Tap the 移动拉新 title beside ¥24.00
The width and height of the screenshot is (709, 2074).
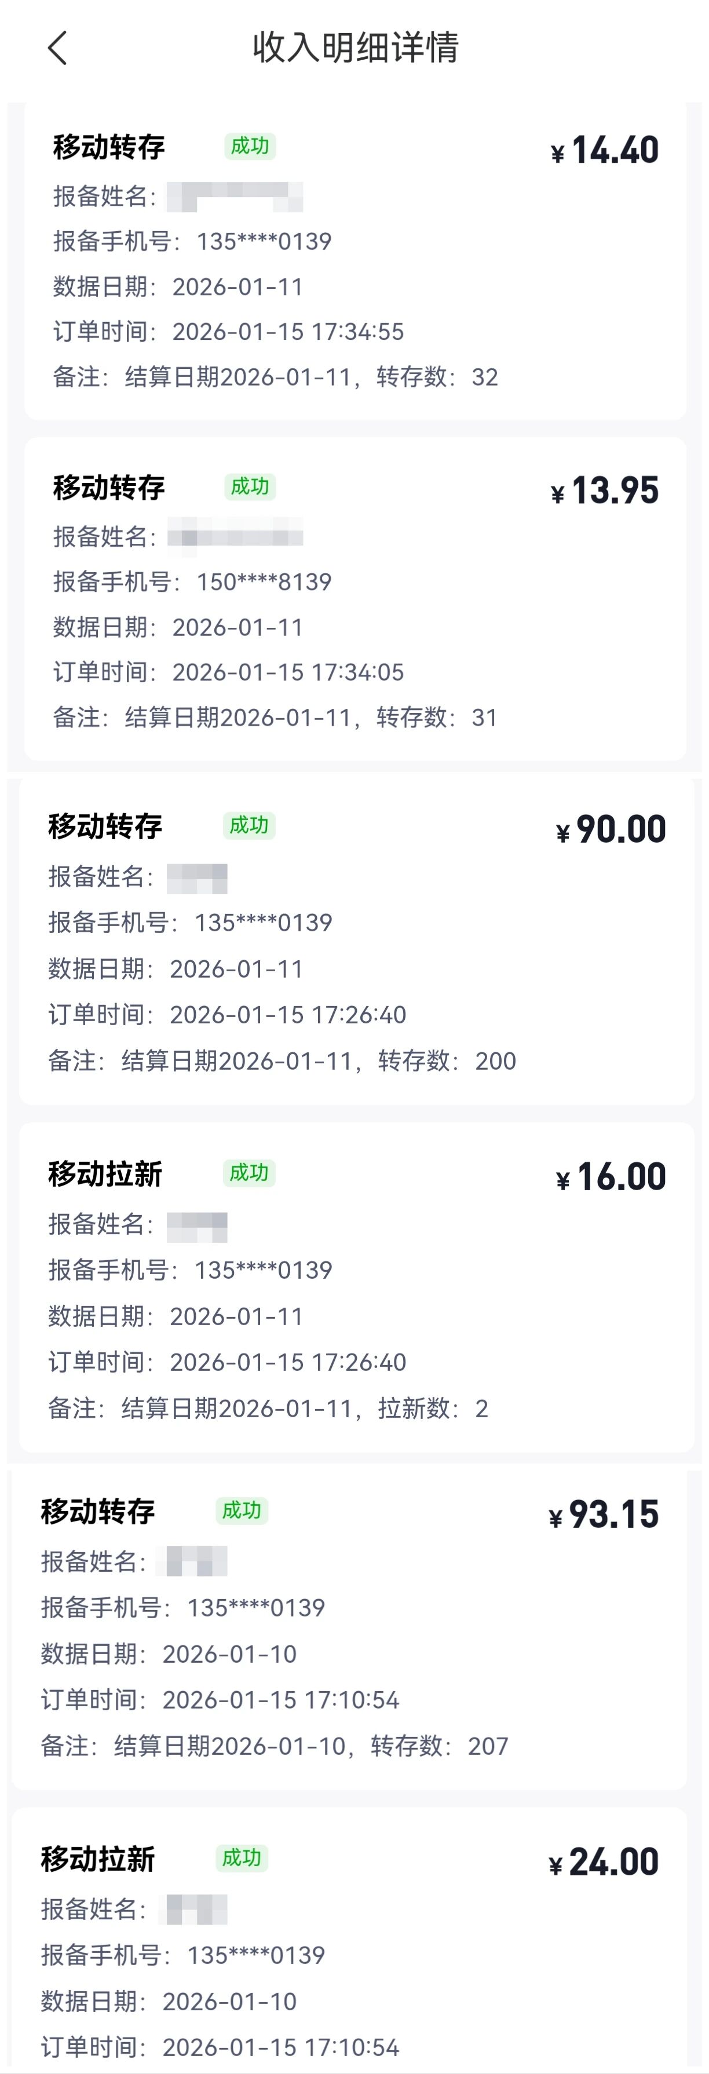tap(97, 1860)
